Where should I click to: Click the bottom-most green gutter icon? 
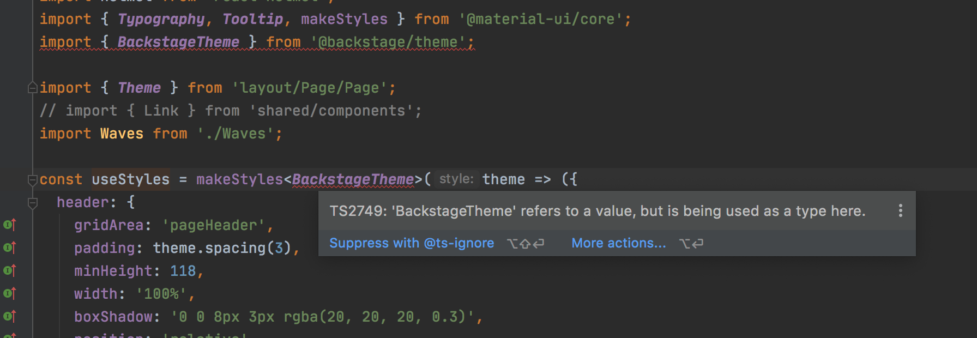(7, 335)
